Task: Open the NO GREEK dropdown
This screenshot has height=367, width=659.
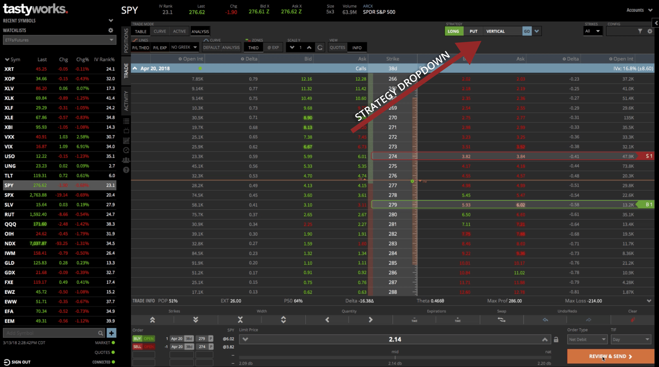Action: click(184, 47)
